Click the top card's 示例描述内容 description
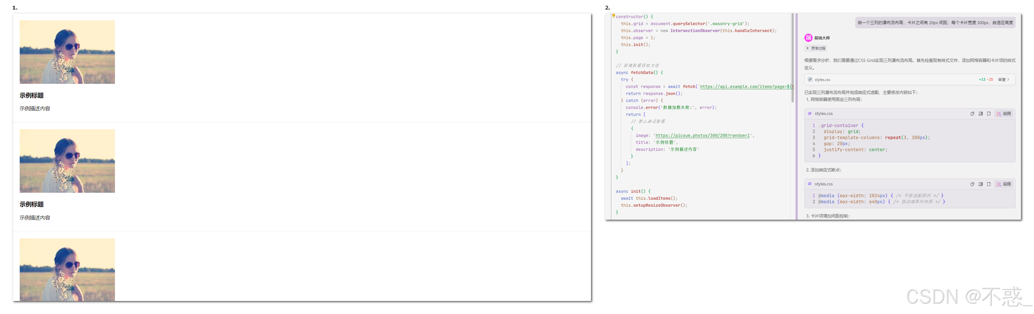This screenshot has width=1034, height=314. tap(35, 108)
